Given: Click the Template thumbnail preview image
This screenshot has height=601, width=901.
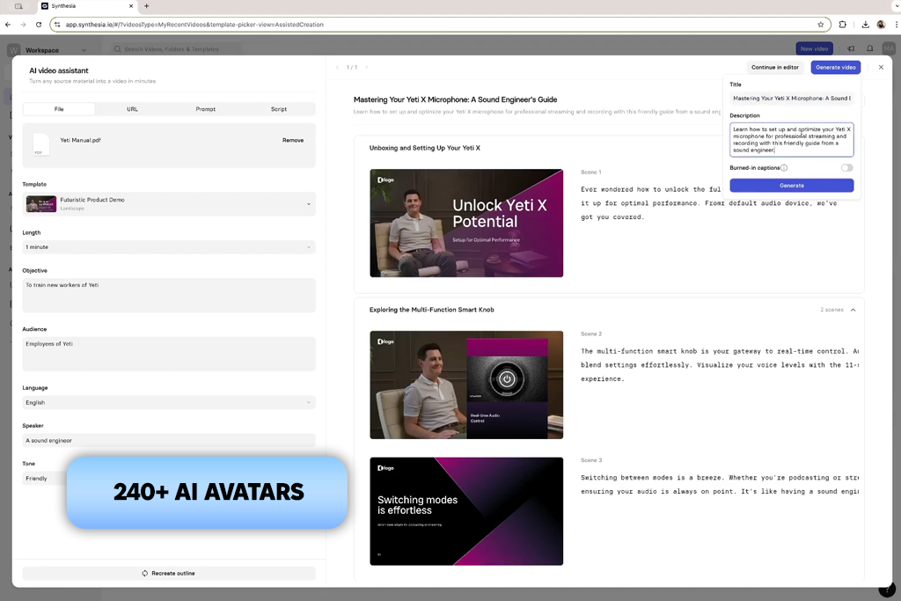Looking at the screenshot, I should click(x=41, y=204).
